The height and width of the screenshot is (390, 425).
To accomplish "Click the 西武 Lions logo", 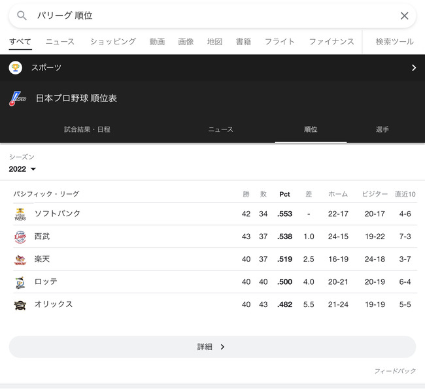I will tap(20, 237).
